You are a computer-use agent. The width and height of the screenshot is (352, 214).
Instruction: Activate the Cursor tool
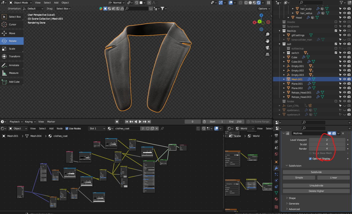[12, 24]
